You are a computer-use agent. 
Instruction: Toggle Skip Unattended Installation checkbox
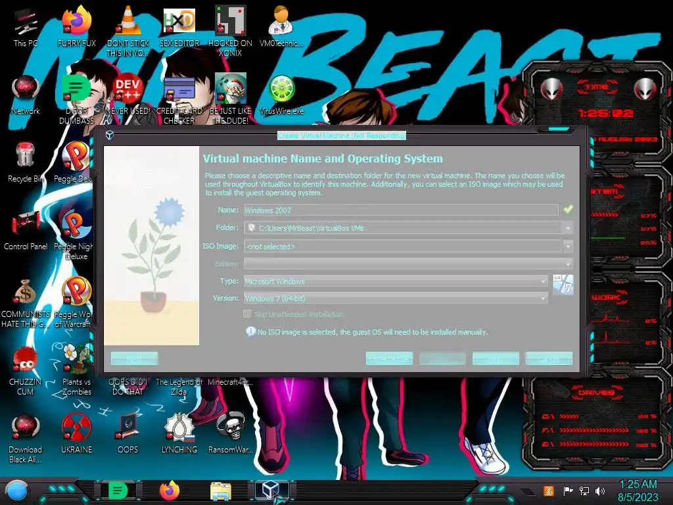tap(248, 314)
